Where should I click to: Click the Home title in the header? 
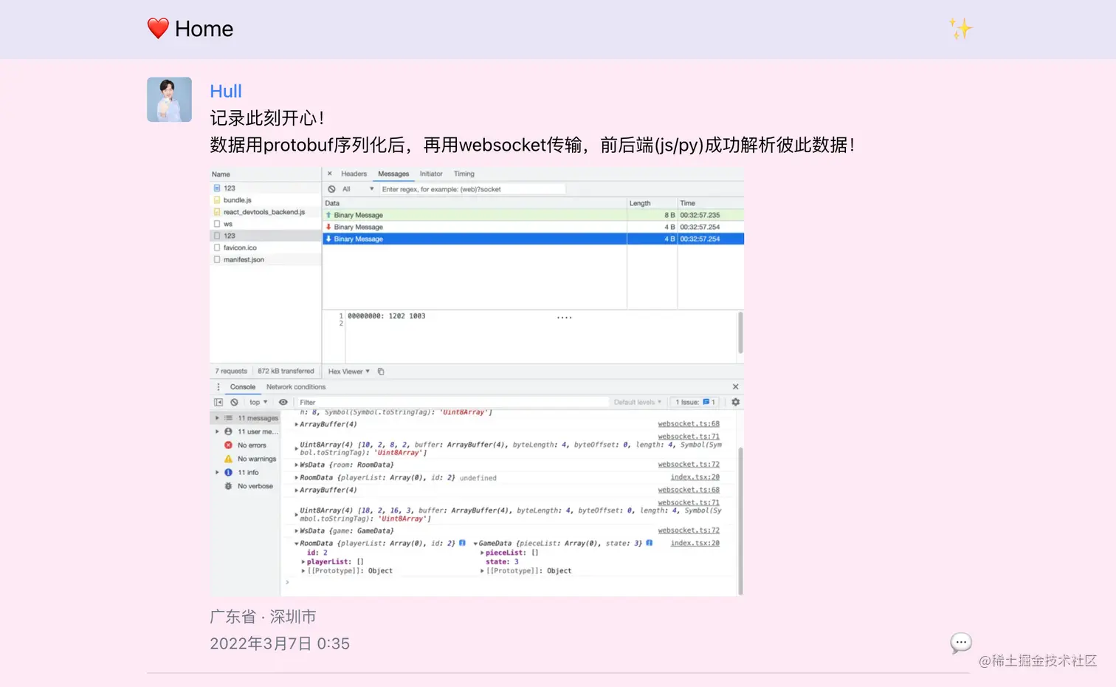click(x=204, y=29)
